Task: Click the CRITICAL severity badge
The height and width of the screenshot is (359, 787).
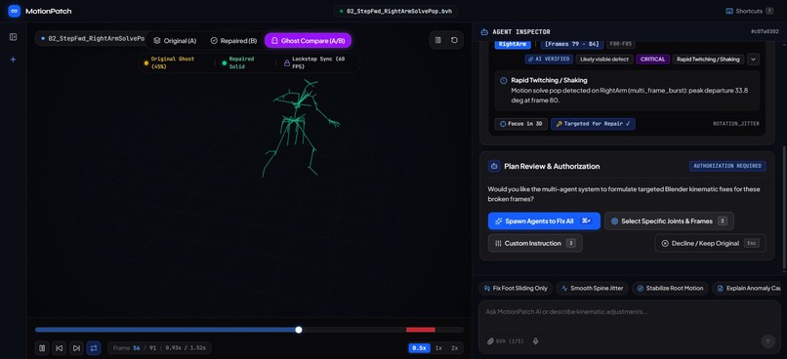Action: point(652,60)
